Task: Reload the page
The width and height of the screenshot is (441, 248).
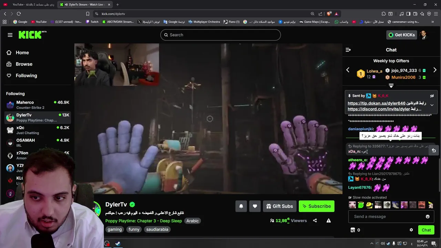Action: click(19, 14)
